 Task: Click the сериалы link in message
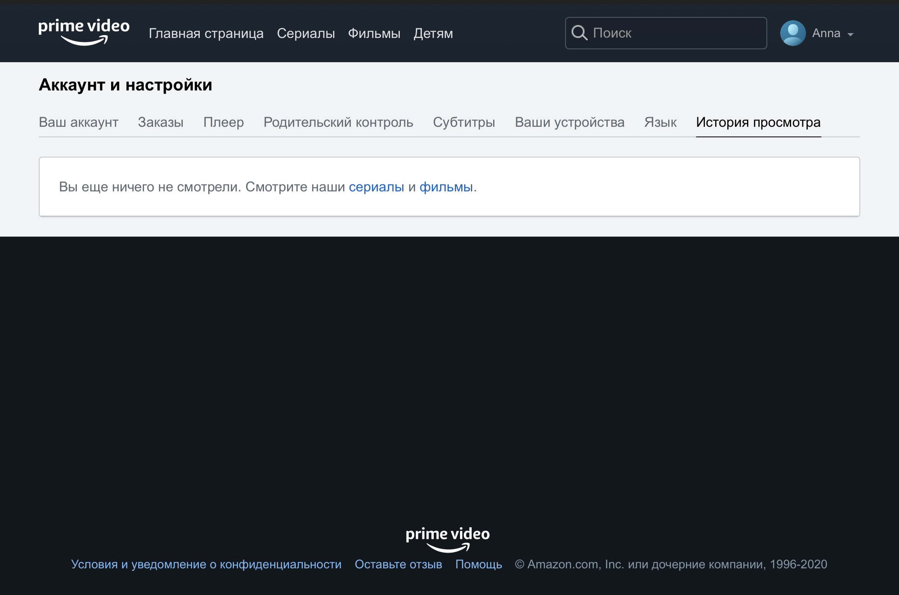click(376, 187)
